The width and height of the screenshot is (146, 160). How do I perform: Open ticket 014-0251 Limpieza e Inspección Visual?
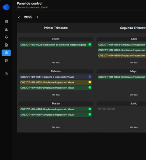pos(56,77)
